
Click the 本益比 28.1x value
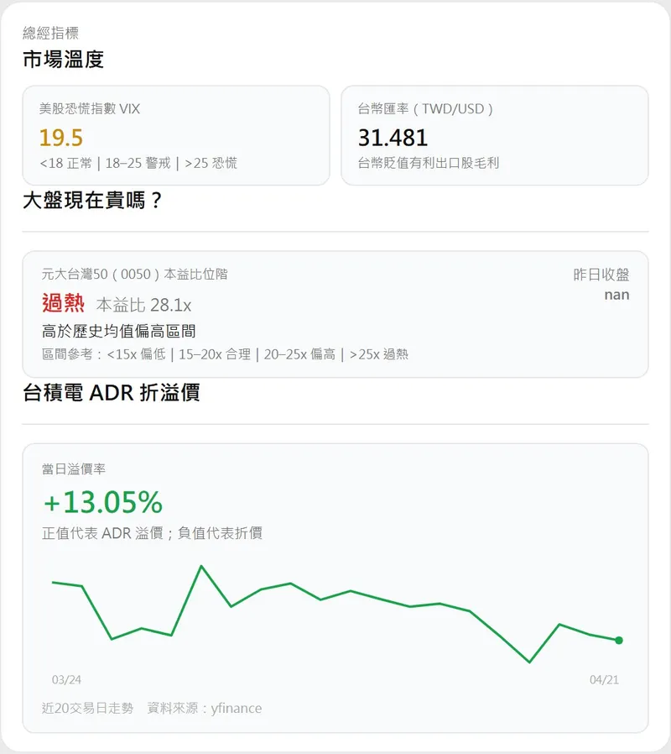point(143,305)
